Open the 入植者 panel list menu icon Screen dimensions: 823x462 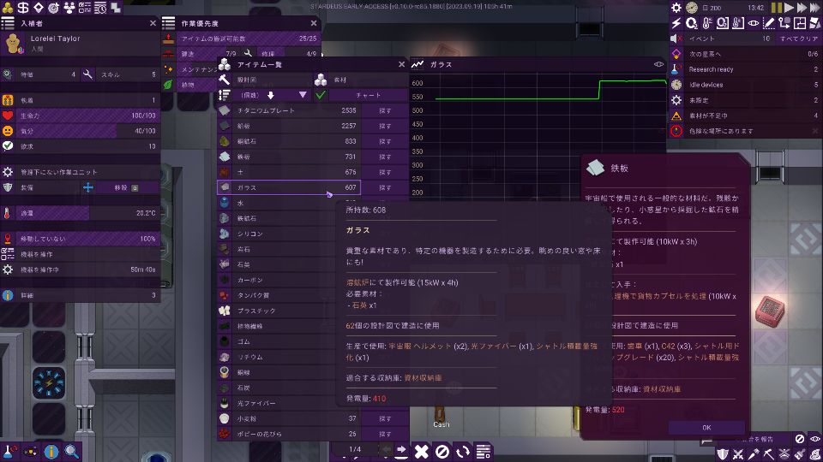coord(8,23)
